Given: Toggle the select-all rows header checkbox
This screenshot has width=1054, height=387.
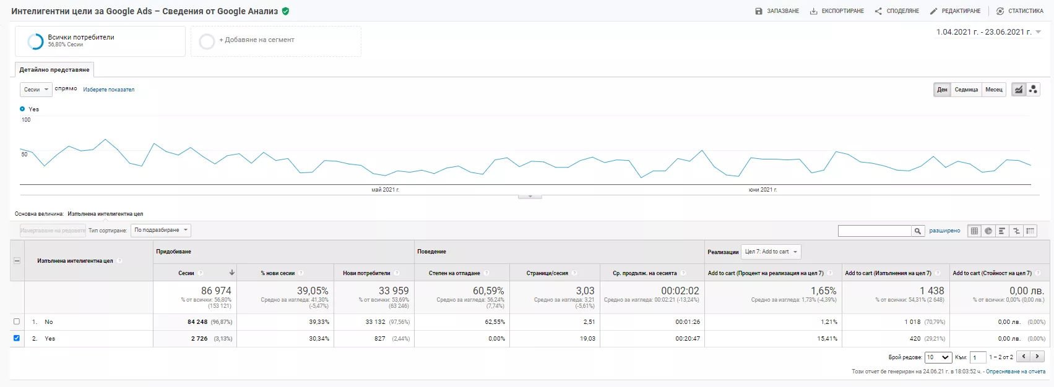Looking at the screenshot, I should (17, 261).
